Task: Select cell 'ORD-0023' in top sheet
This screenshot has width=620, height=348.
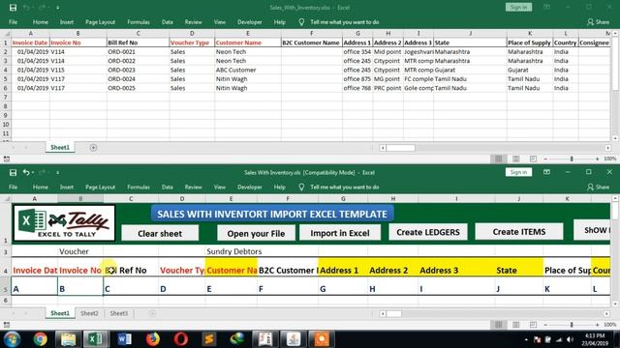Action: [x=138, y=70]
